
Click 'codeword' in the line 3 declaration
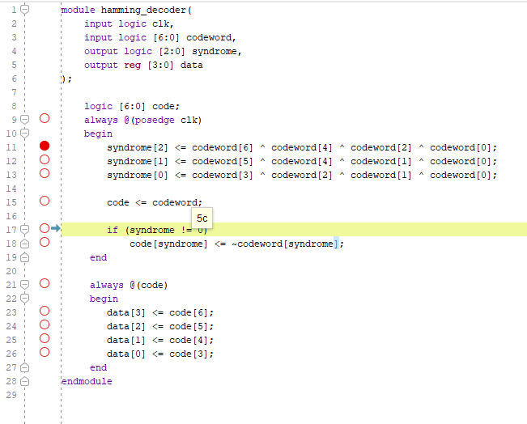[209, 38]
